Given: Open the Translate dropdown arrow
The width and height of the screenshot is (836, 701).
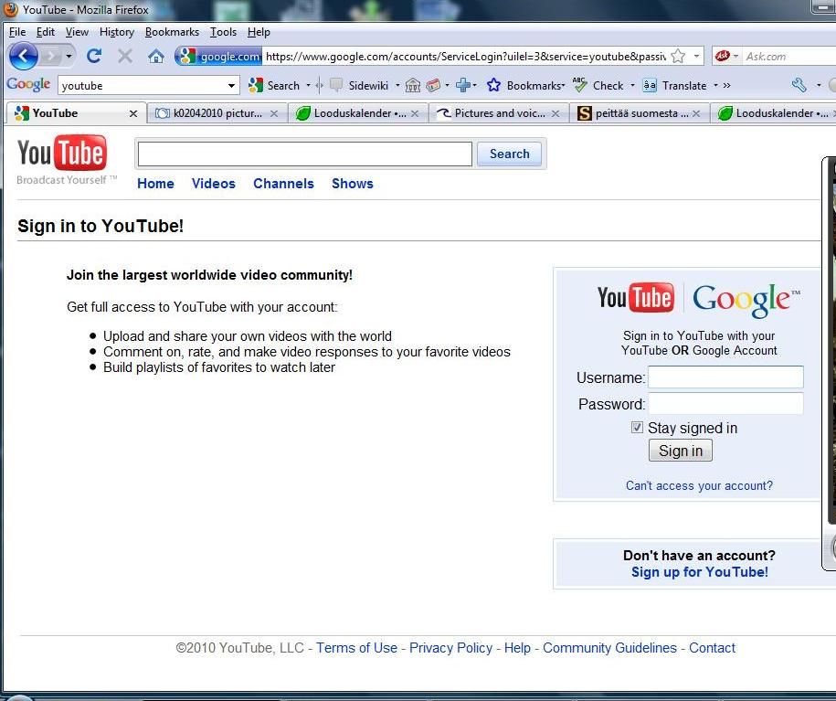Looking at the screenshot, I should click(x=715, y=85).
